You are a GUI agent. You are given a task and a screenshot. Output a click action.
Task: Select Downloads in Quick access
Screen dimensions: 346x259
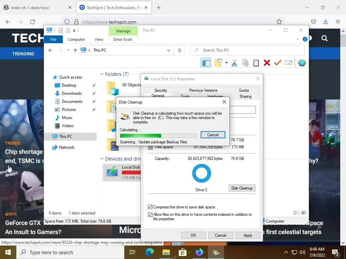[72, 93]
